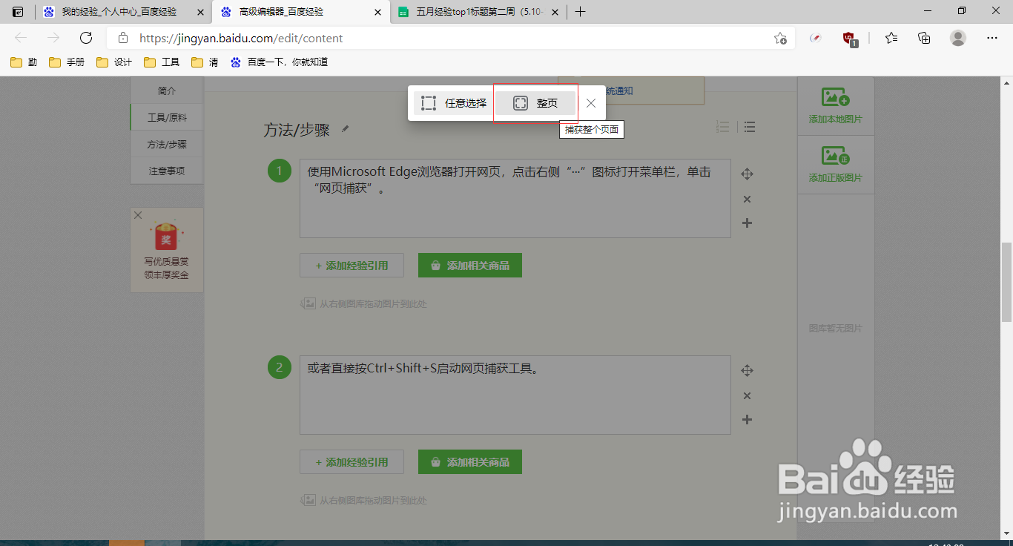
Task: Open 添加本地图片 to add local image
Action: 836,105
